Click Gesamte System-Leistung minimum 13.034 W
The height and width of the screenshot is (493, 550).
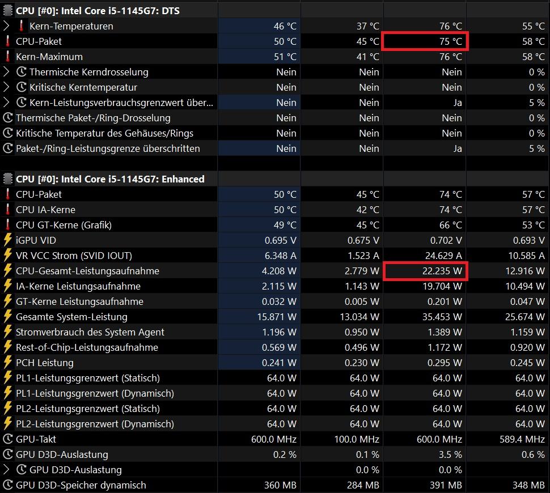[359, 317]
